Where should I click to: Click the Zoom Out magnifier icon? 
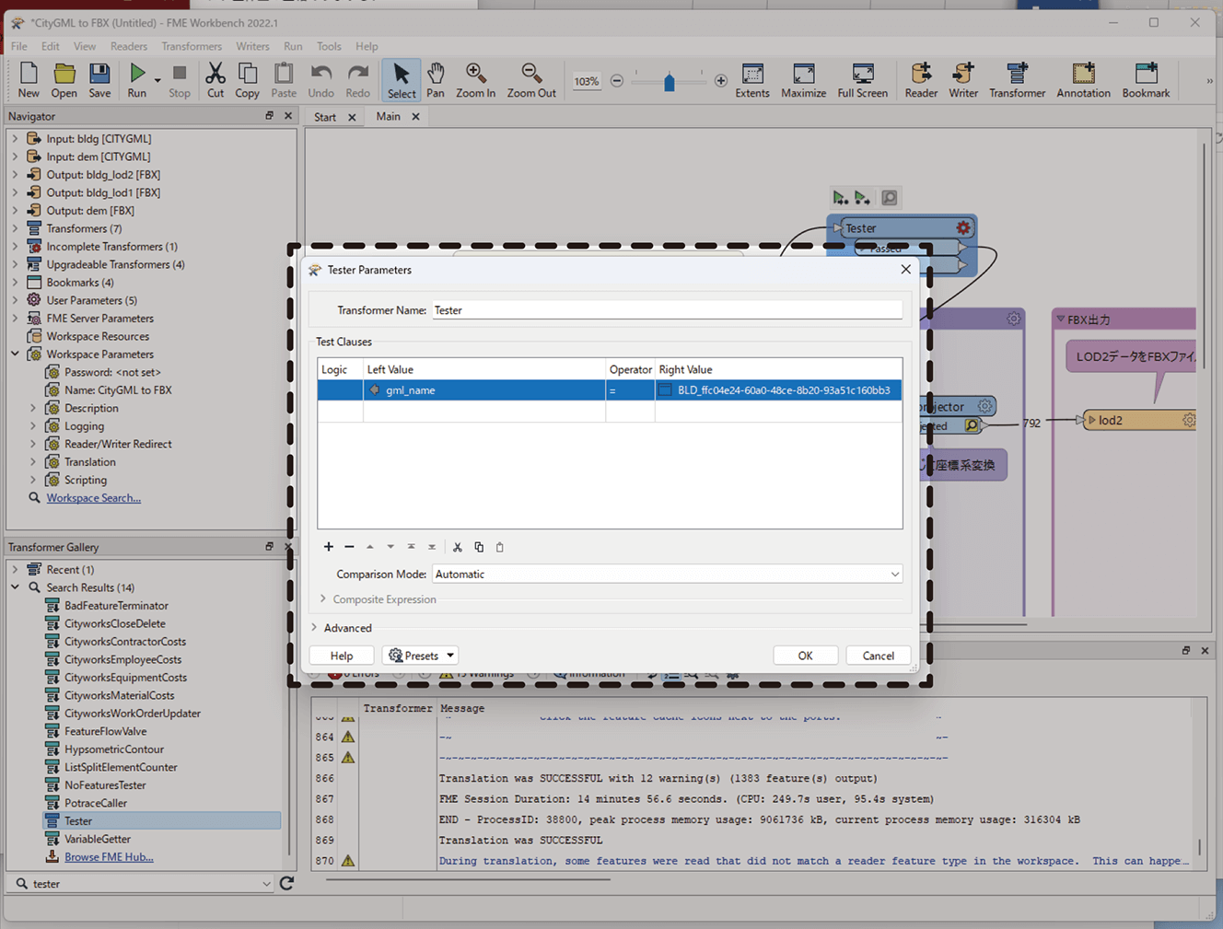coord(531,80)
